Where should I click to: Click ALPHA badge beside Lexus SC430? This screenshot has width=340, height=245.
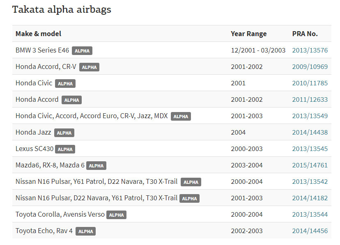(x=65, y=149)
